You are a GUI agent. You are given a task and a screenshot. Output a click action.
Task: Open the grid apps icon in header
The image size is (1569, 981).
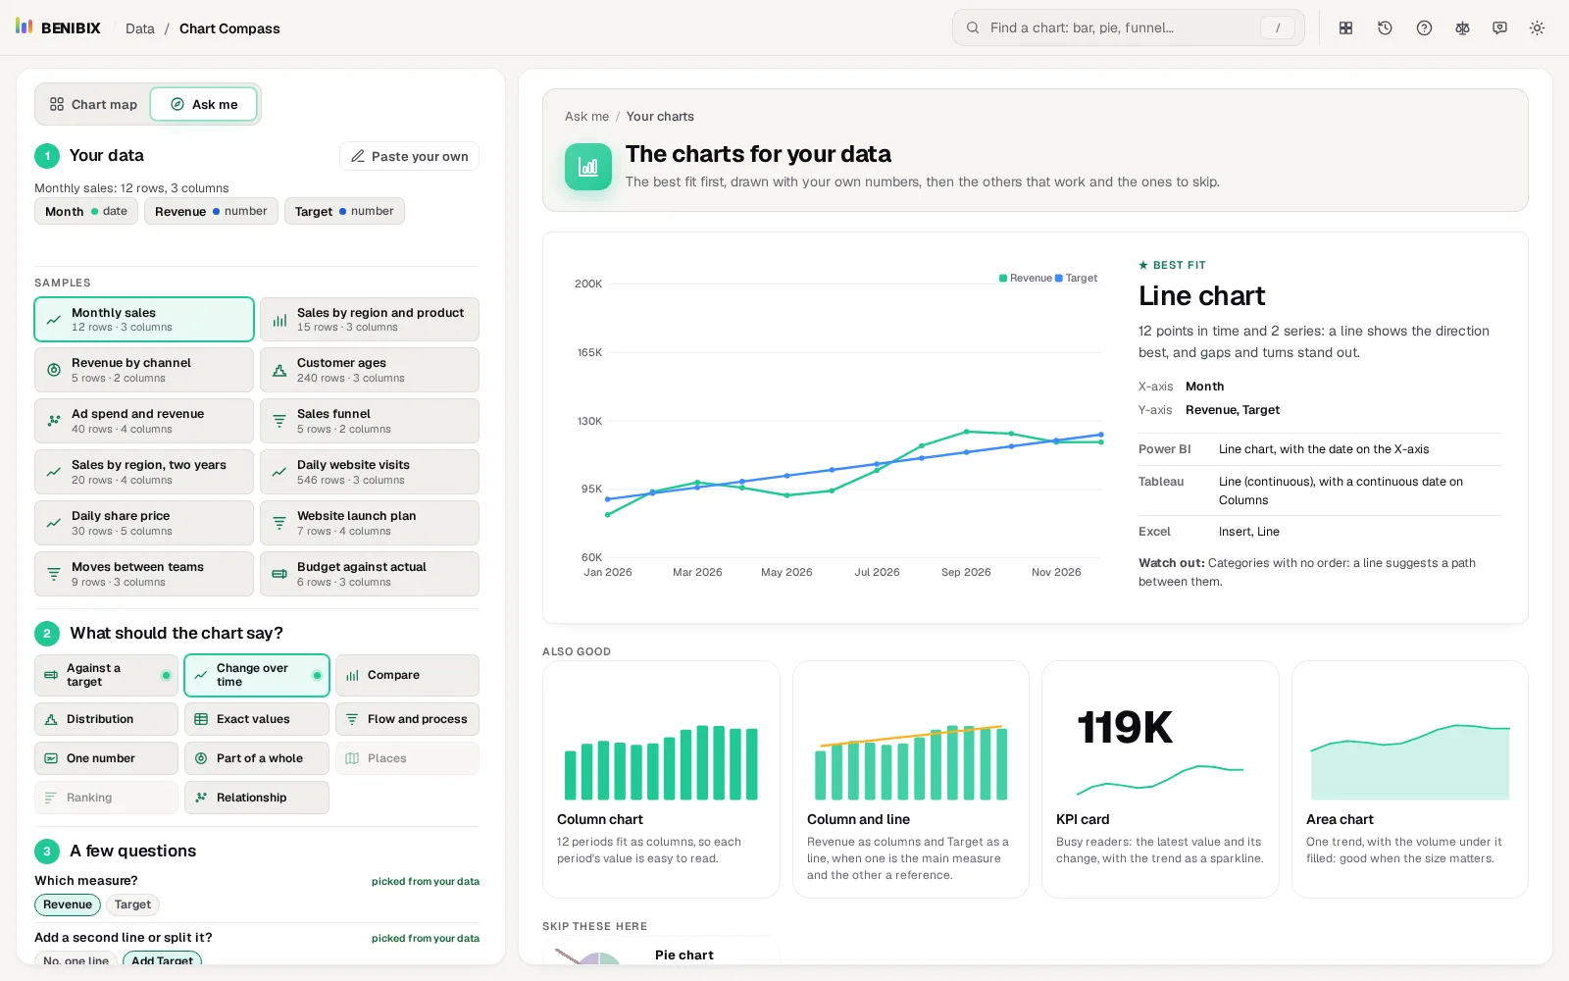(1346, 28)
